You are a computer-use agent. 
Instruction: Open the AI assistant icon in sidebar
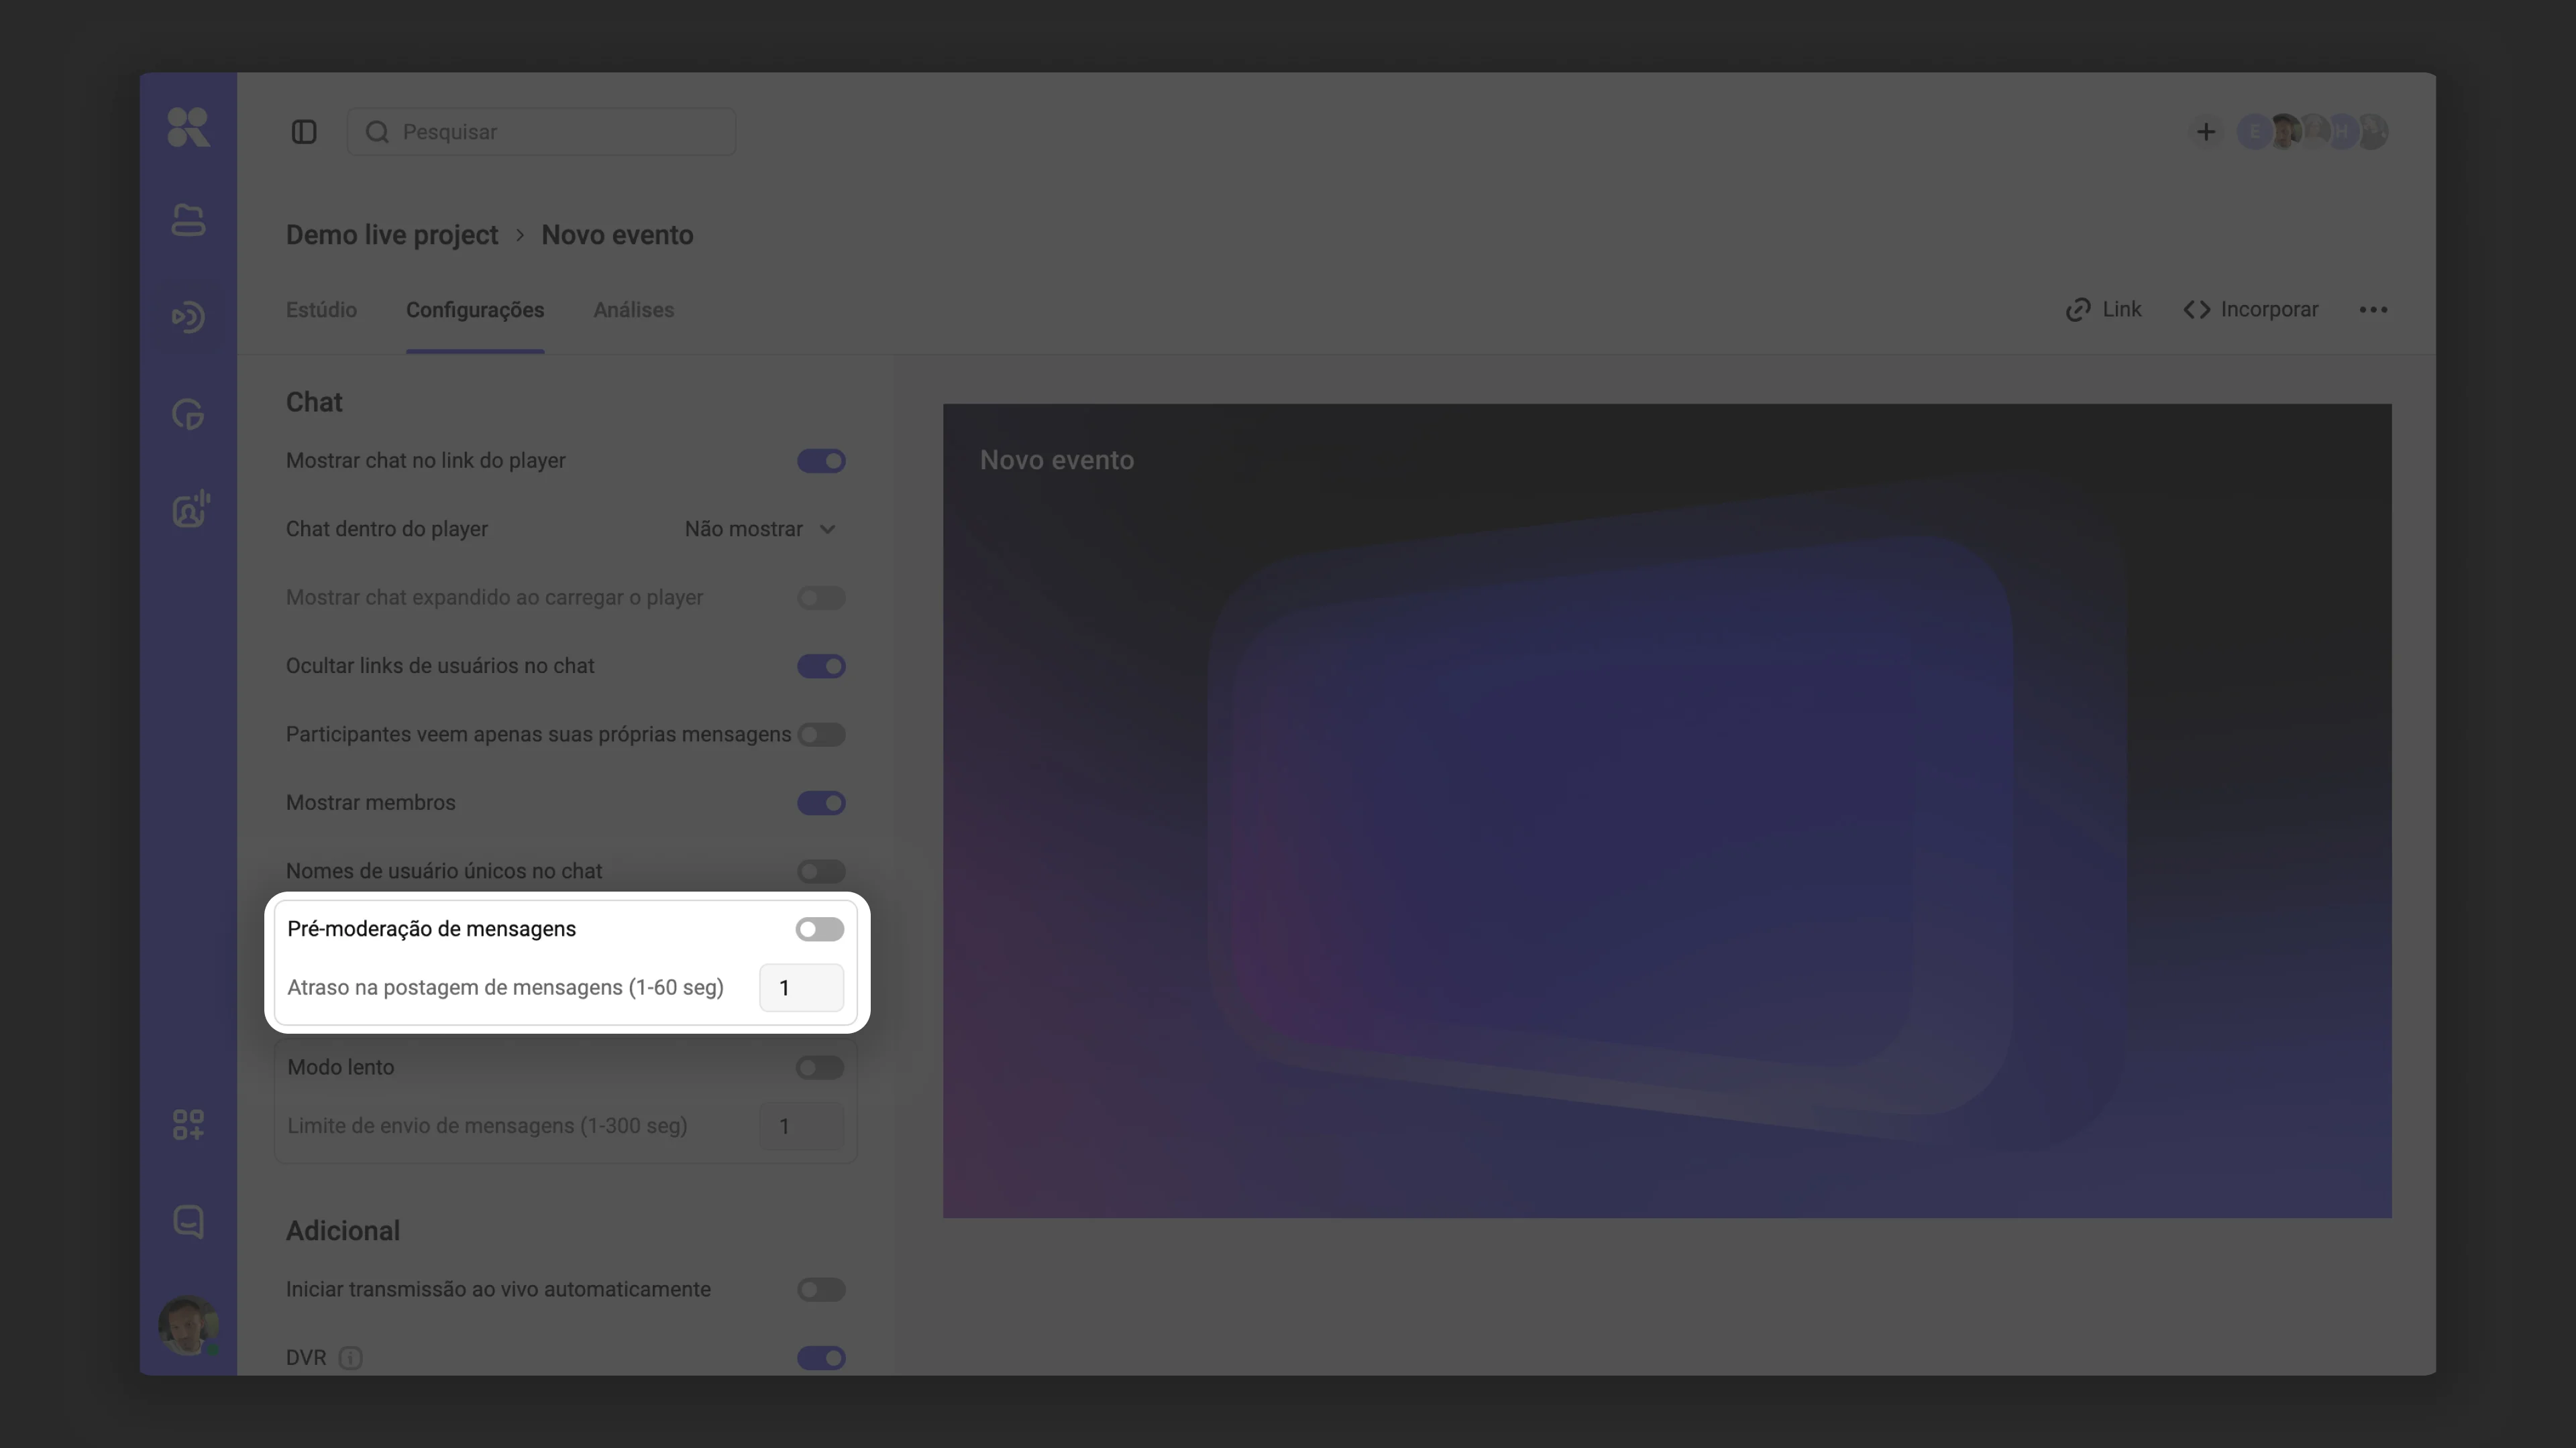tap(190, 509)
